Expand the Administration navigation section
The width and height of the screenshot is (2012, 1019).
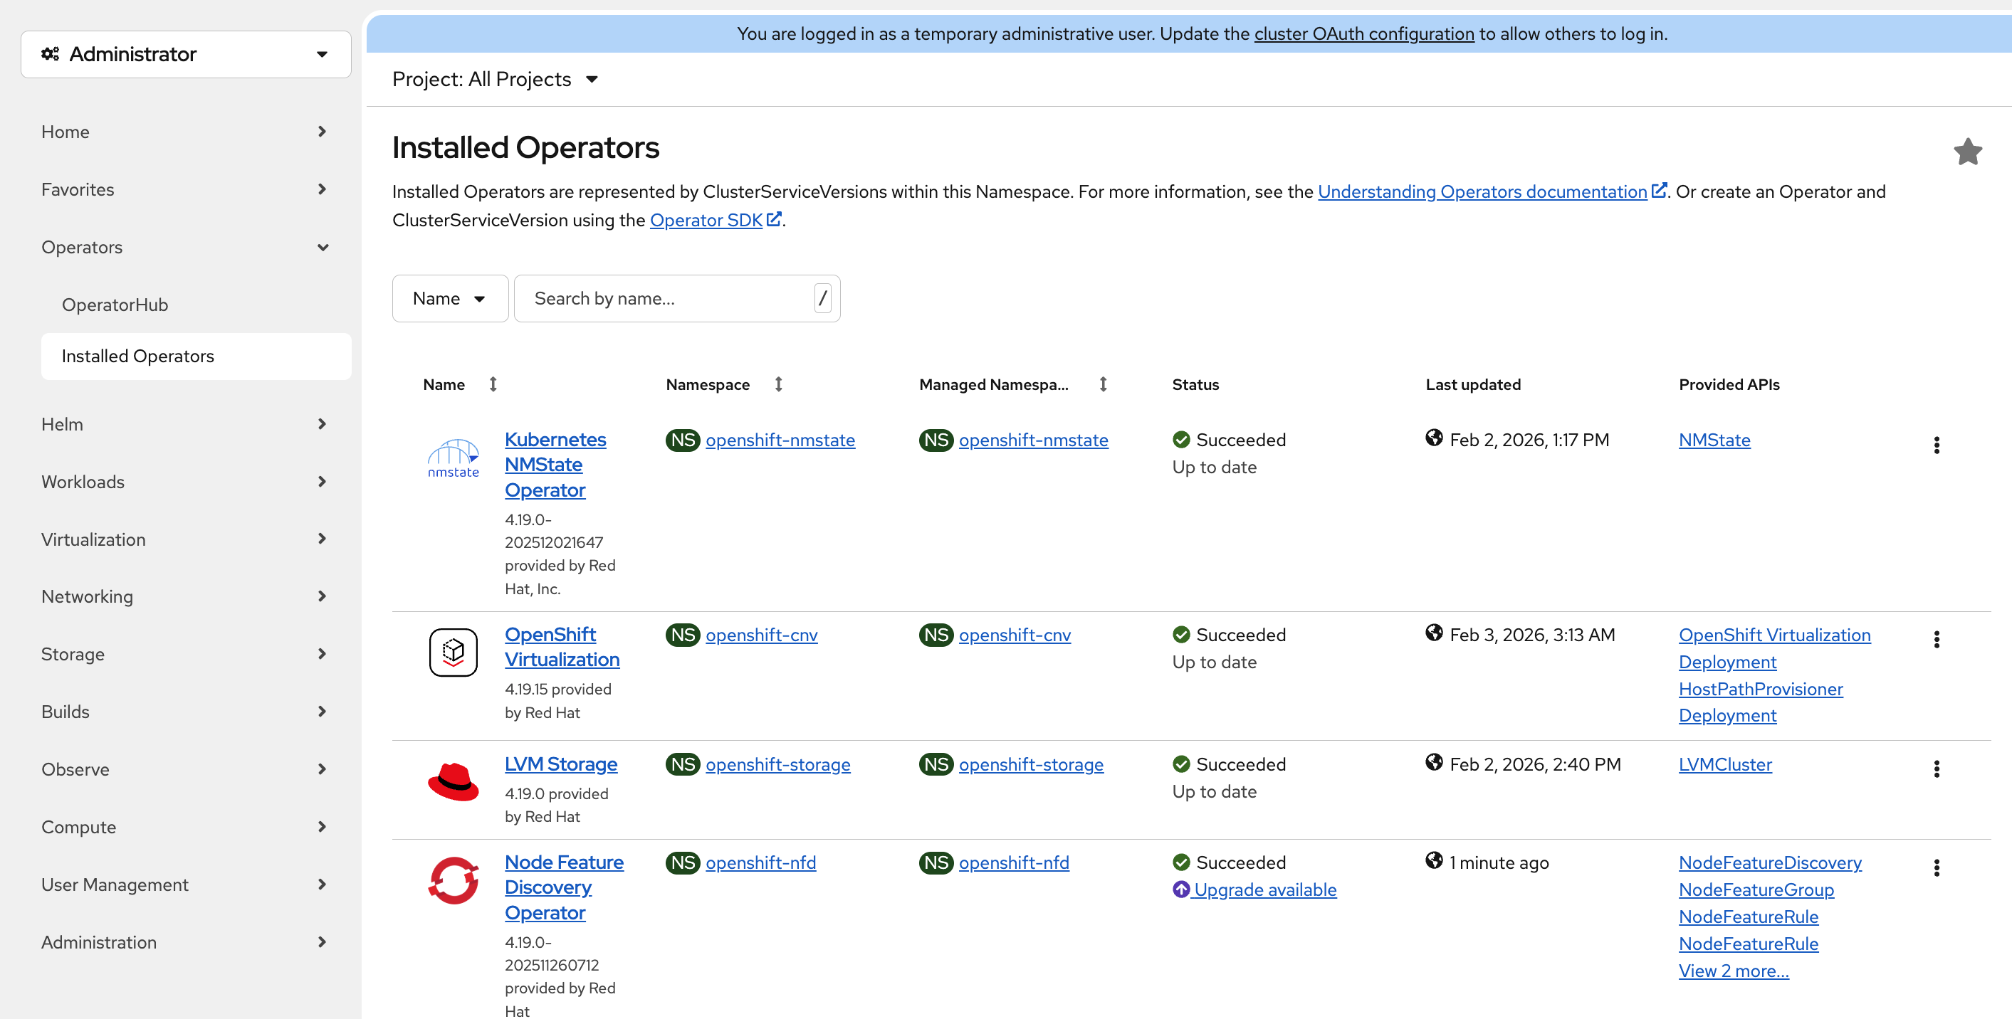(186, 942)
